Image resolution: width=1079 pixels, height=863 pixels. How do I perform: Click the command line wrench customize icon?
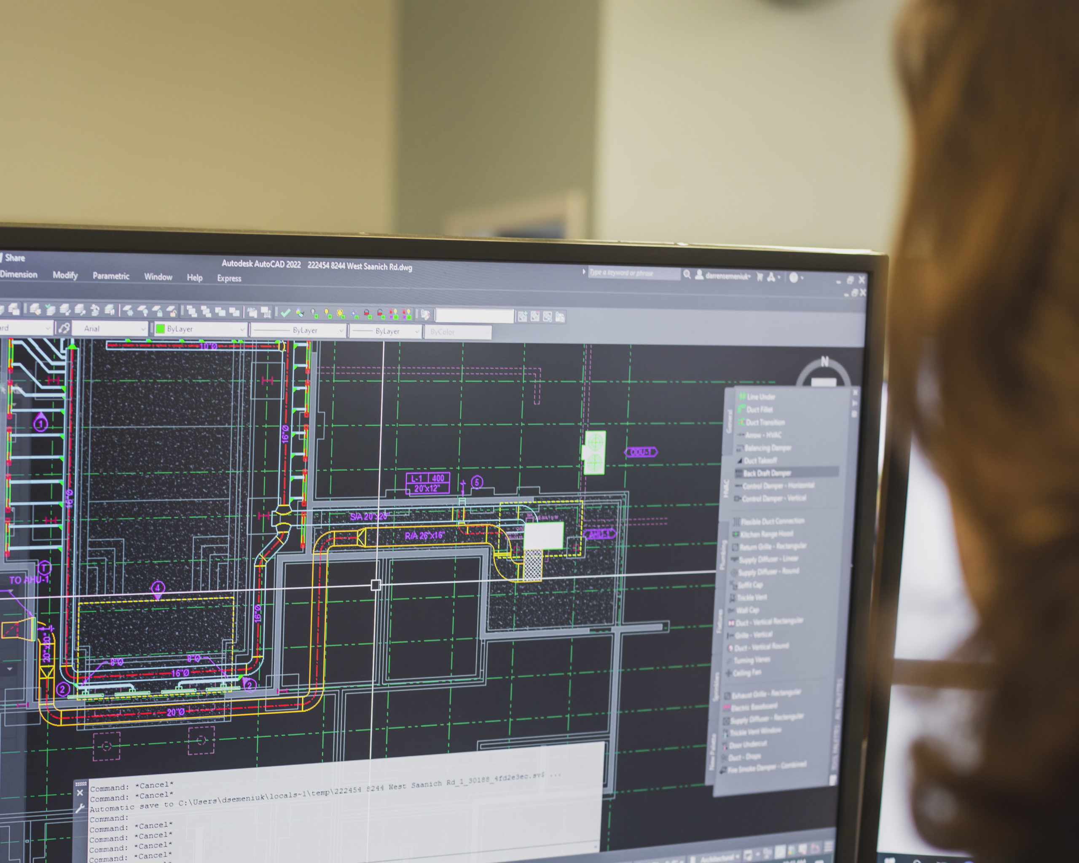click(80, 808)
